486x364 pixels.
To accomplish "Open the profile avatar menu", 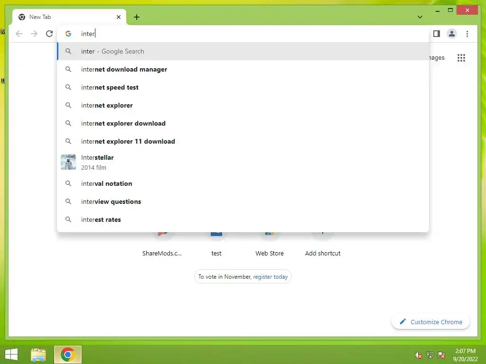I will pos(452,34).
